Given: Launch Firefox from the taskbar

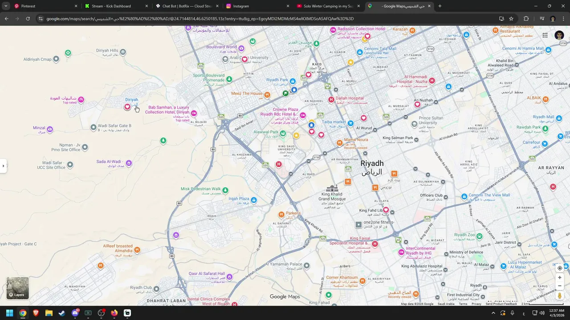Looking at the screenshot, I should (114, 313).
